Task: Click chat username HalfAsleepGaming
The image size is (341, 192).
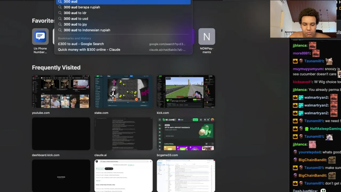Action: pyautogui.click(x=325, y=129)
